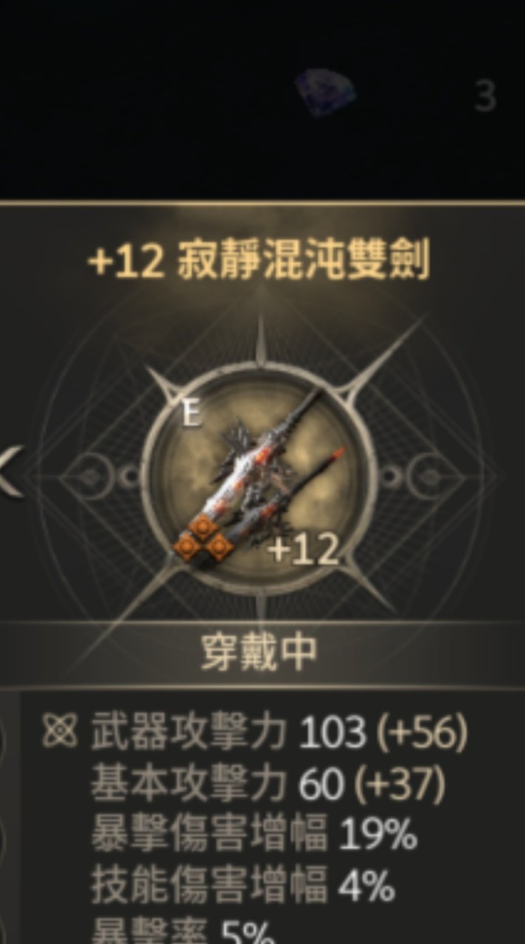The width and height of the screenshot is (525, 944).
Task: Select the 基本攻擊力 60 stat line
Action: click(268, 785)
